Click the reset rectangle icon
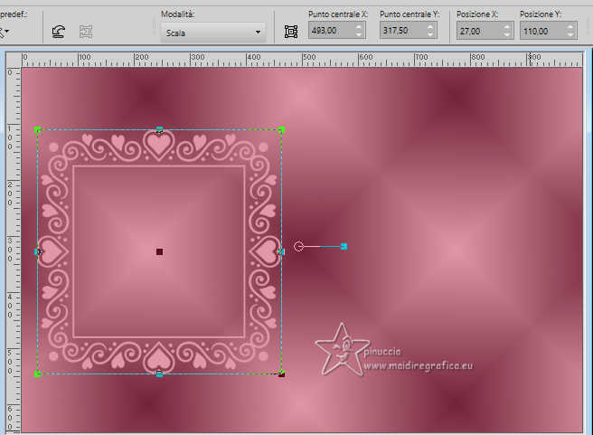593x435 pixels. pyautogui.click(x=58, y=32)
